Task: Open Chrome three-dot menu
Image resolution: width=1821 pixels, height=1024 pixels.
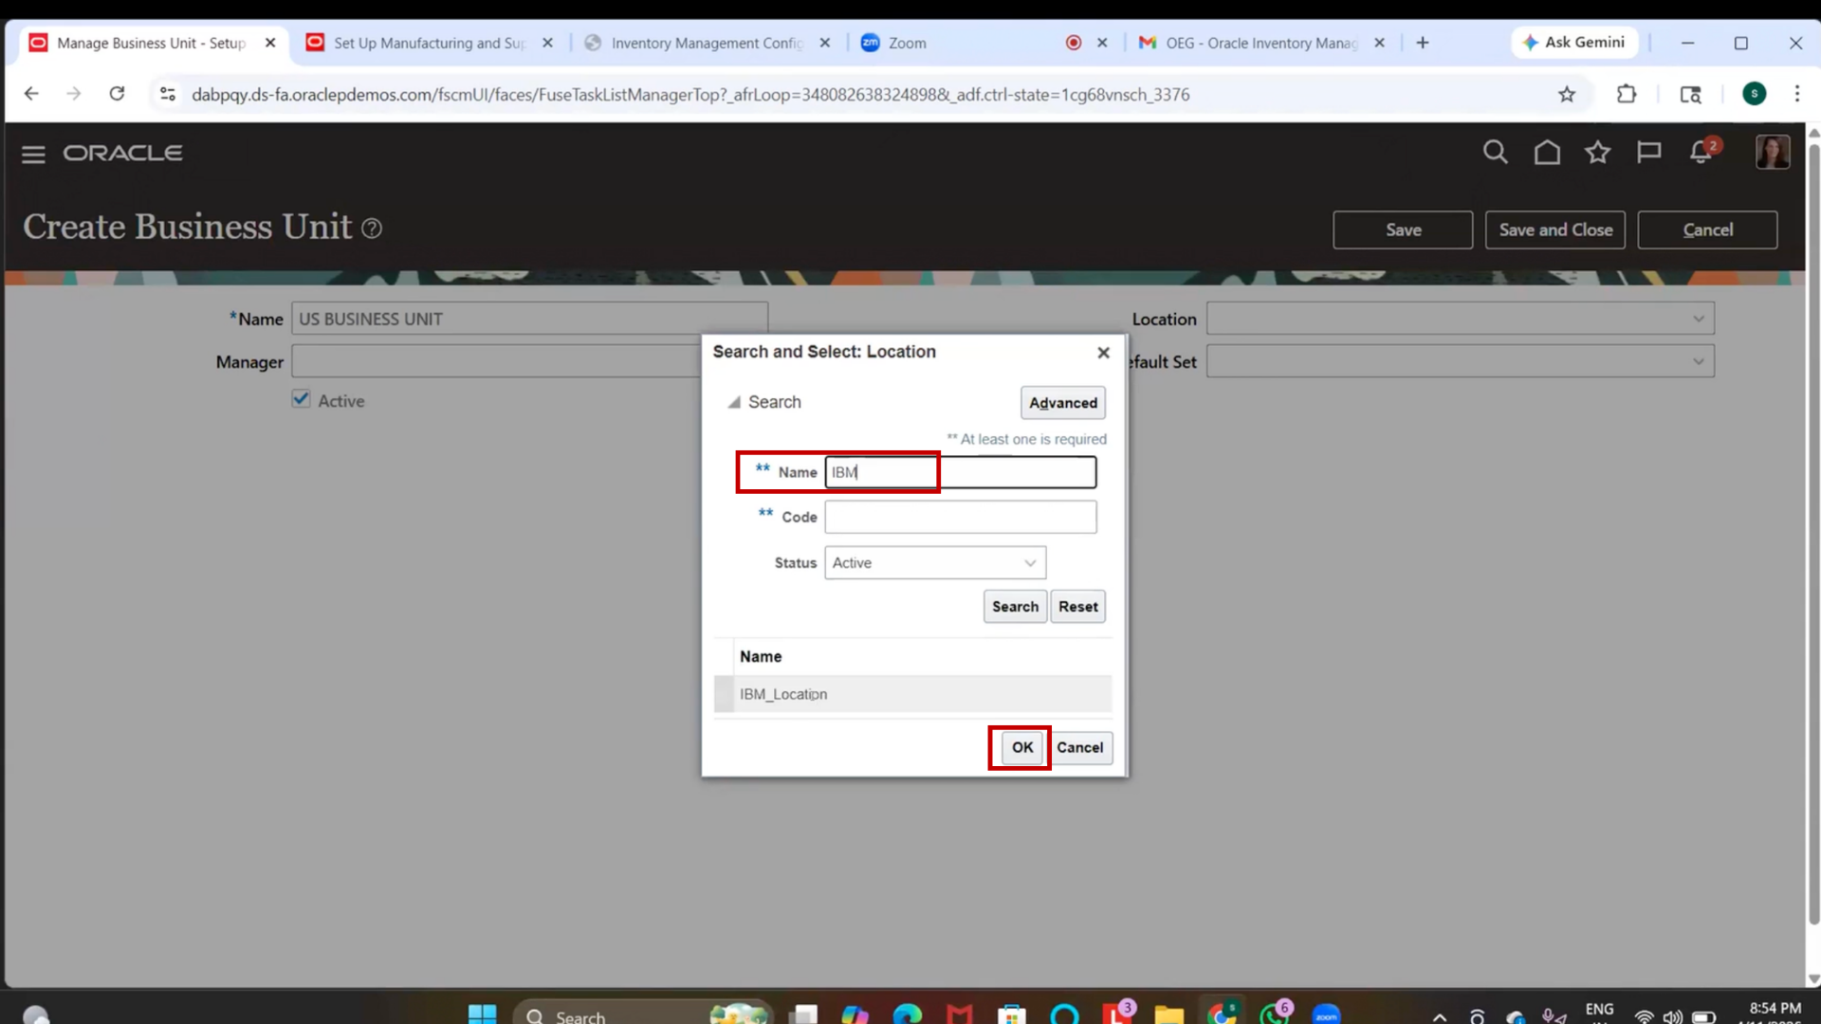Action: (x=1796, y=94)
